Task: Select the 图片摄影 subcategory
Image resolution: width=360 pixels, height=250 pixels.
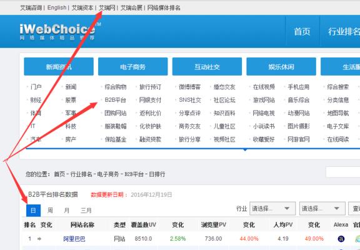Action: coord(299,126)
